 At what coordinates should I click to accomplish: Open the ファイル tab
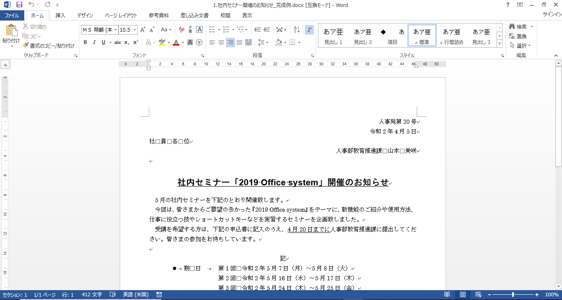click(x=12, y=16)
